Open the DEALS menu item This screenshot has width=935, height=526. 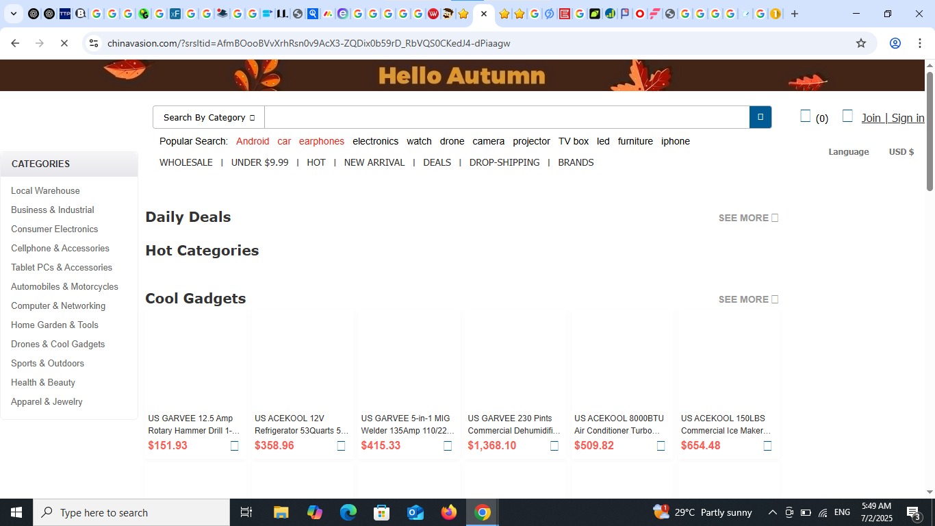(x=437, y=162)
